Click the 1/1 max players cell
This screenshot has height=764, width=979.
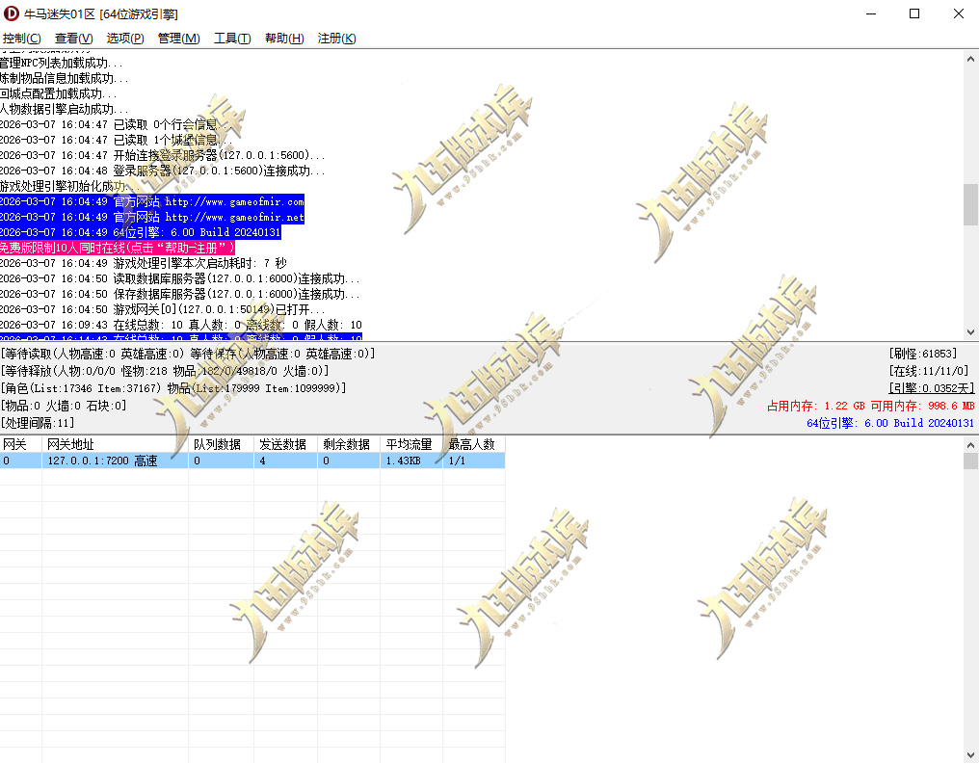pyautogui.click(x=473, y=461)
